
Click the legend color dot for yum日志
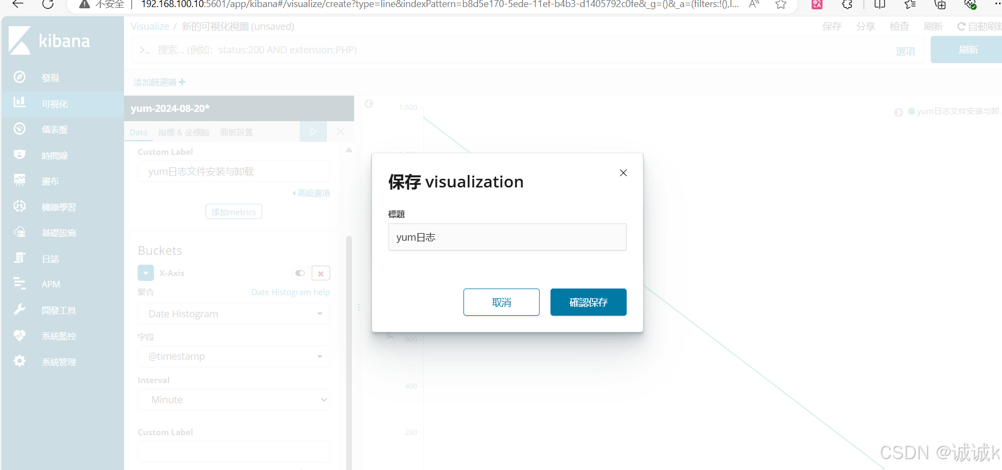[911, 111]
